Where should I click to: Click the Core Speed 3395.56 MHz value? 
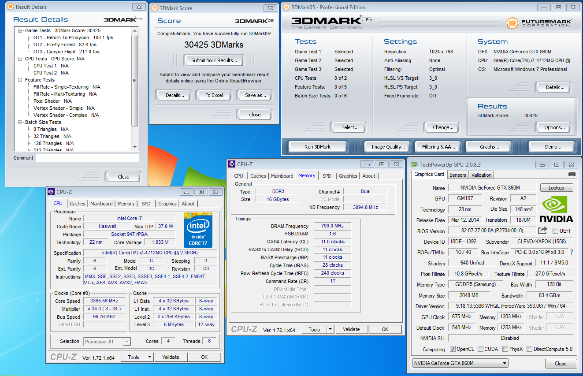click(x=104, y=301)
